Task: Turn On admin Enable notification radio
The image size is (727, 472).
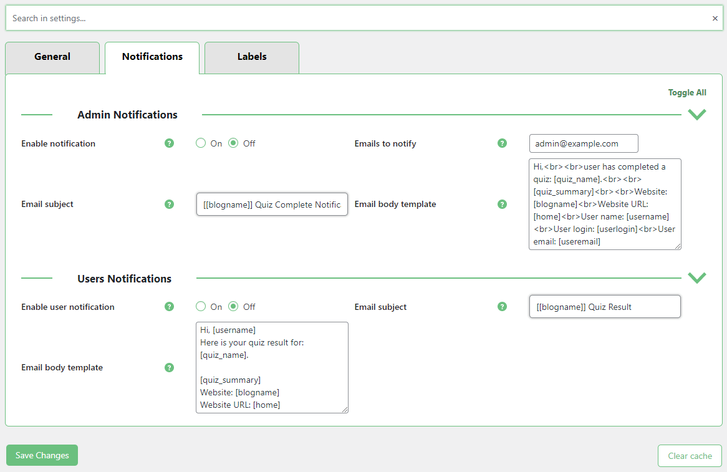Action: [201, 143]
